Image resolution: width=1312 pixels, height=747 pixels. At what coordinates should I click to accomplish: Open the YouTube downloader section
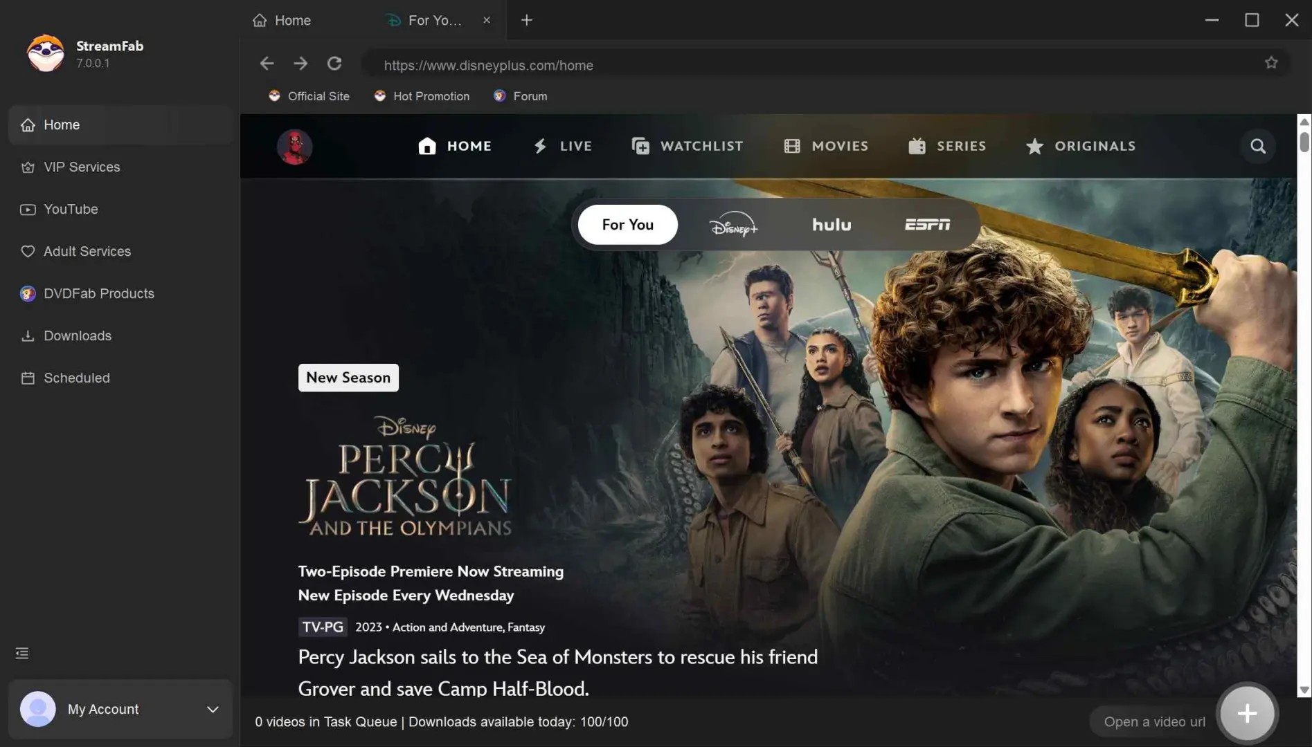point(70,209)
